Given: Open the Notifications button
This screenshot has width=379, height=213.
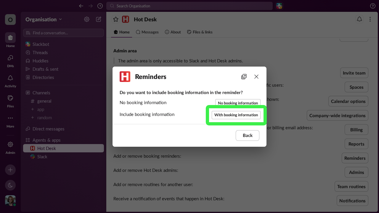Looking at the screenshot, I should [x=352, y=201].
